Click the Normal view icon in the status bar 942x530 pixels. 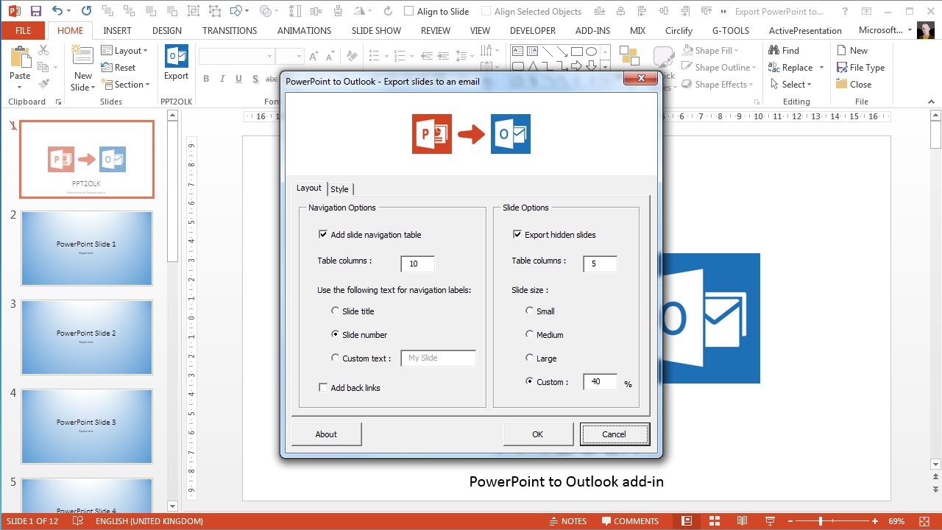(x=687, y=521)
